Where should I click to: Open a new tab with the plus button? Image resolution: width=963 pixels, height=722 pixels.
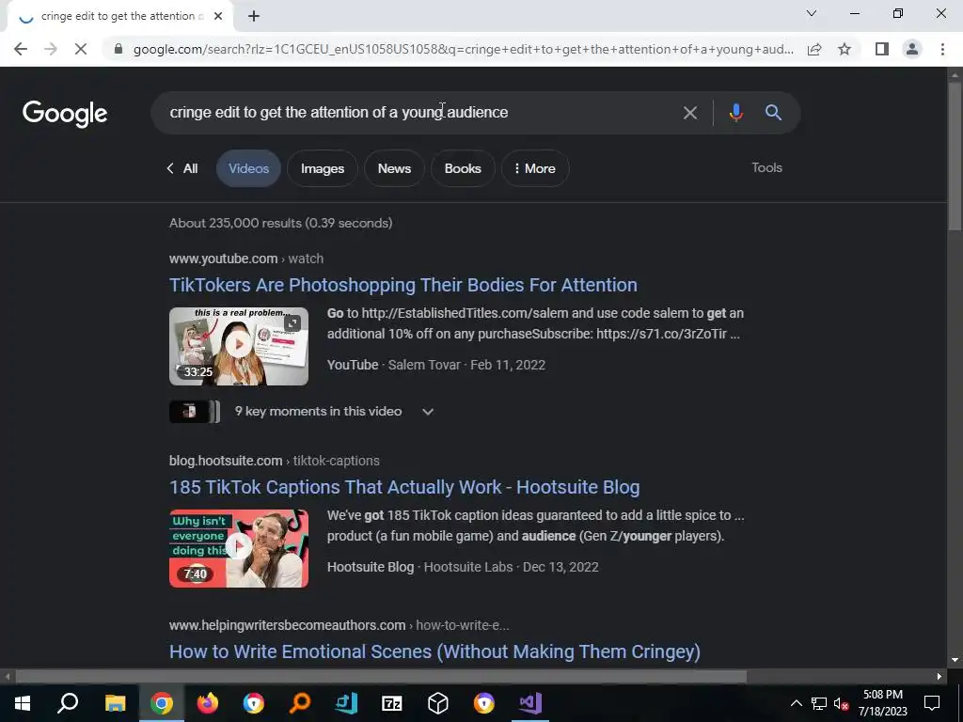(x=254, y=16)
